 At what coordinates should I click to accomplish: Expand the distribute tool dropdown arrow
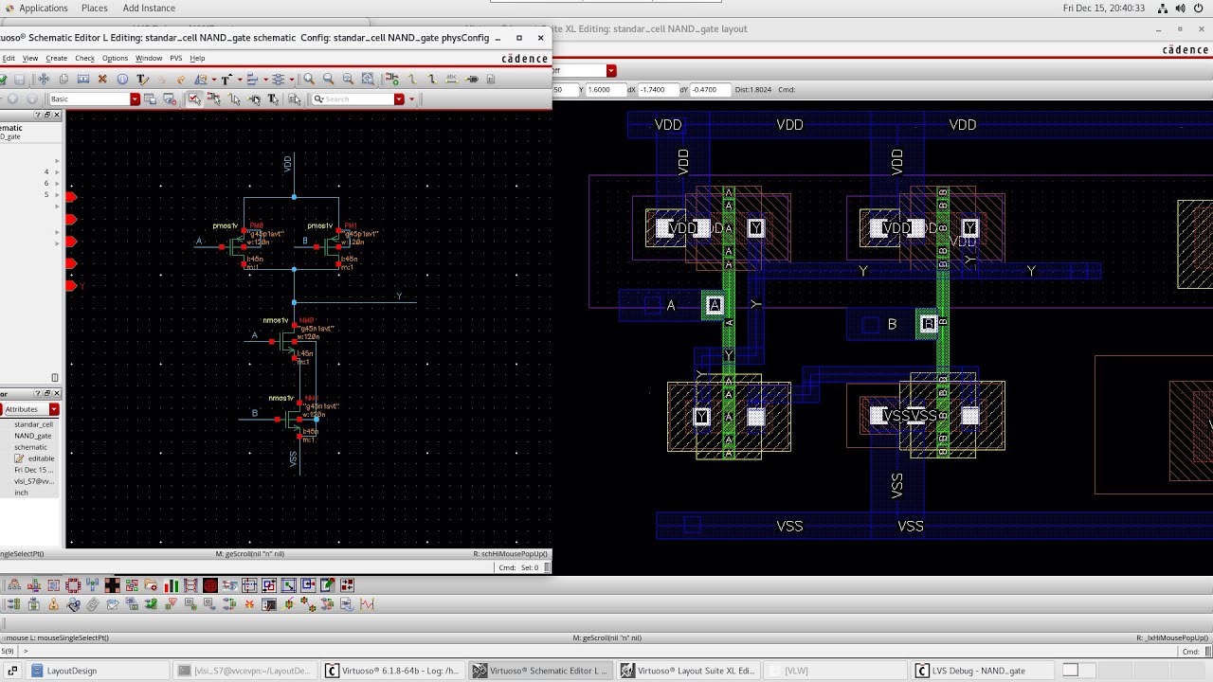click(x=292, y=79)
